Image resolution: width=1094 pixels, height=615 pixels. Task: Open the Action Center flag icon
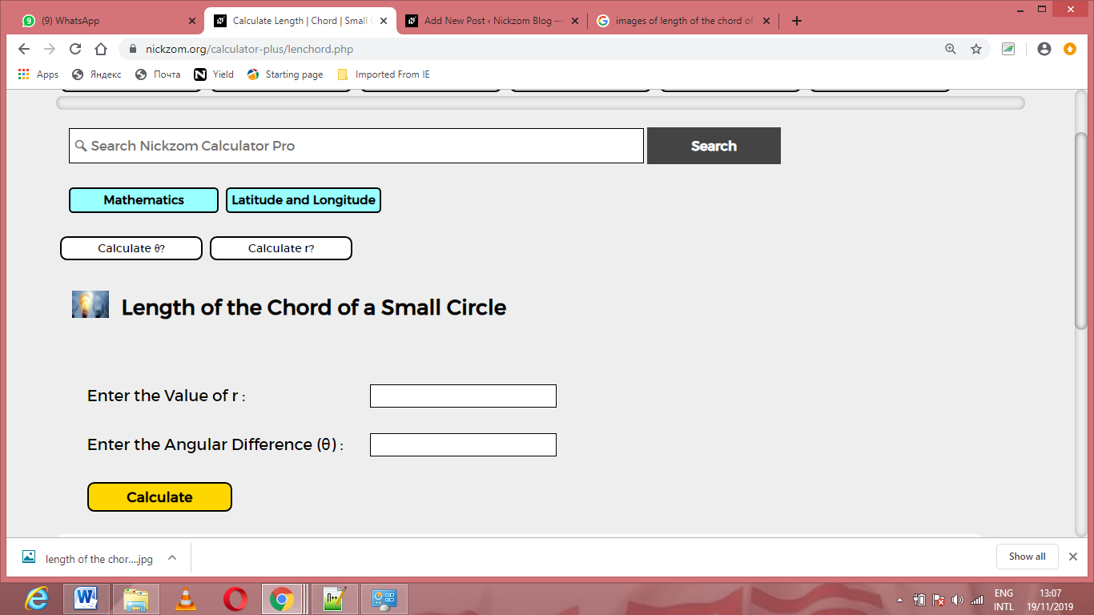point(939,600)
